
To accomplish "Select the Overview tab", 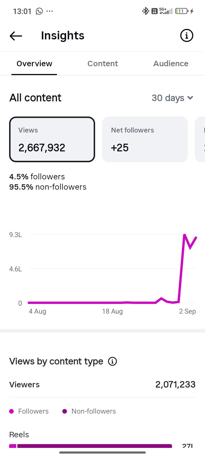I will (34, 63).
